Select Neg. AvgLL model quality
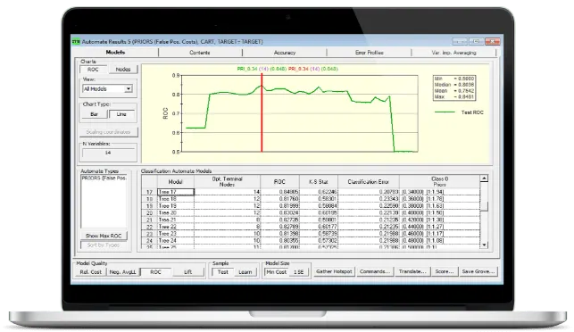 click(x=122, y=272)
